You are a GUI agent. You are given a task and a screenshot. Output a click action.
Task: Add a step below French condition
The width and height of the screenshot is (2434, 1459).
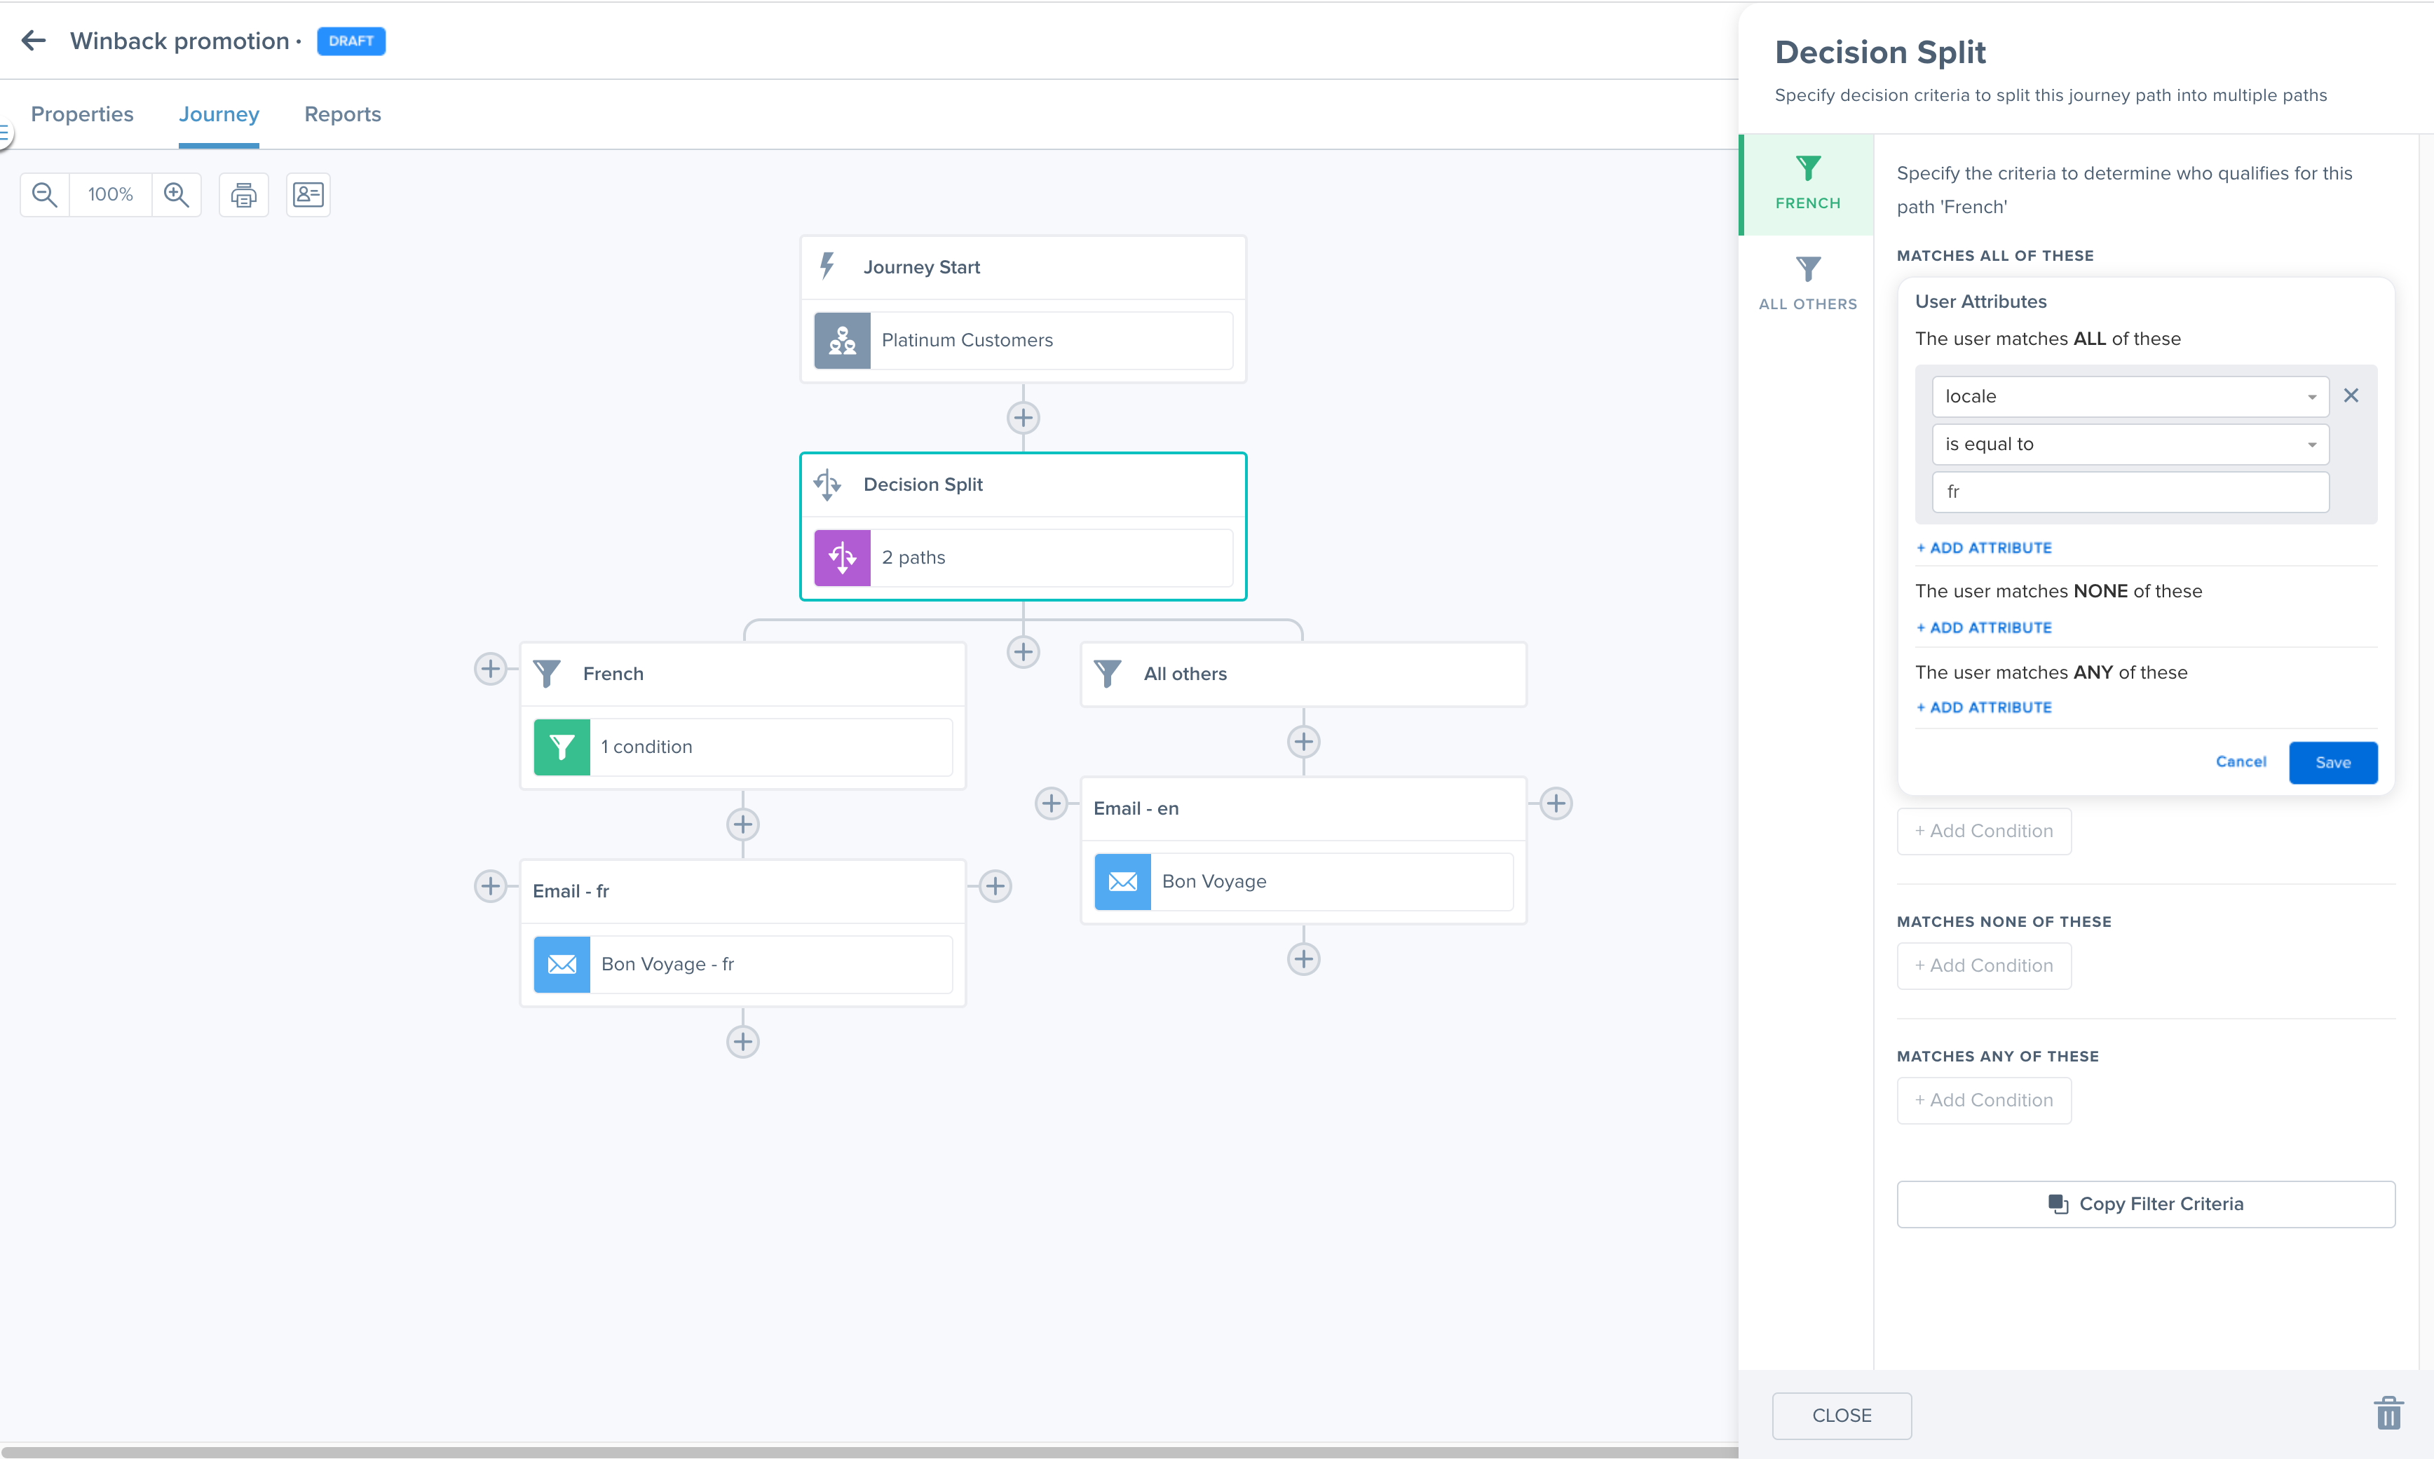pos(742,824)
